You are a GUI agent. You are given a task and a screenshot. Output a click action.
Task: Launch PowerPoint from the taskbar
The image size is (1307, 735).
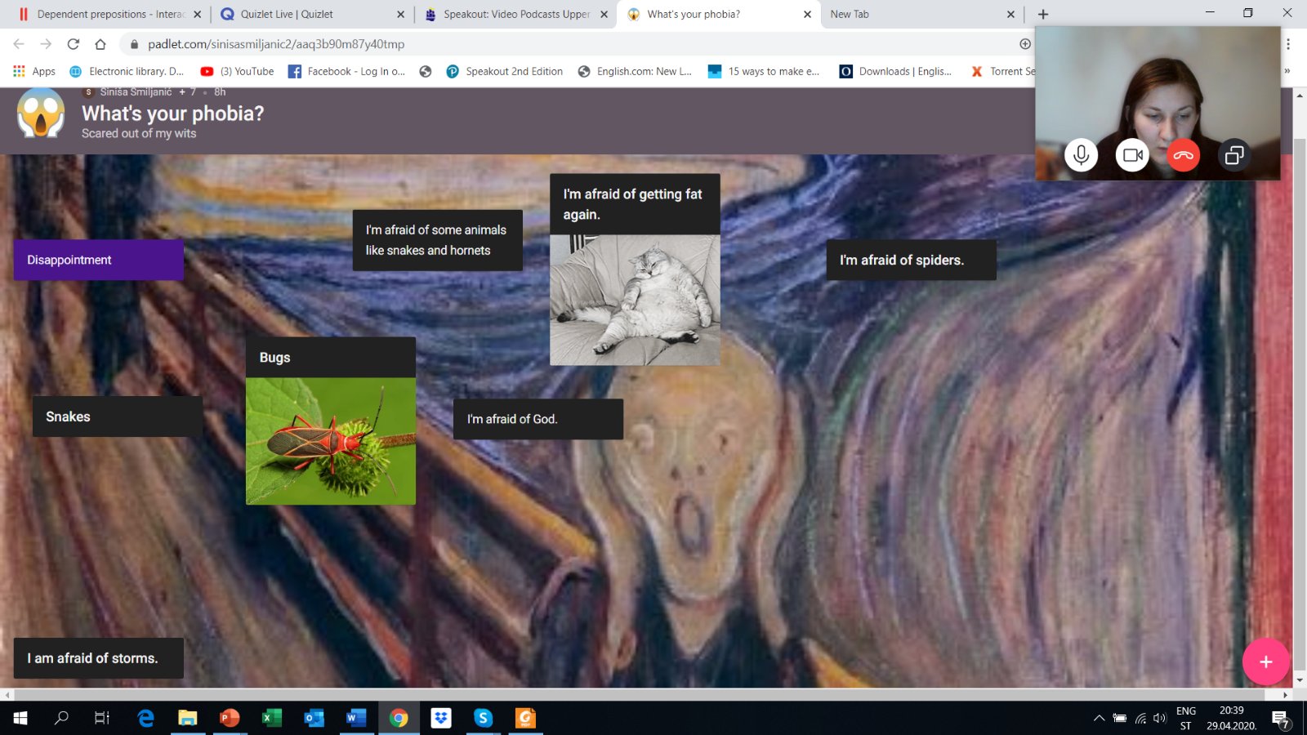point(230,718)
